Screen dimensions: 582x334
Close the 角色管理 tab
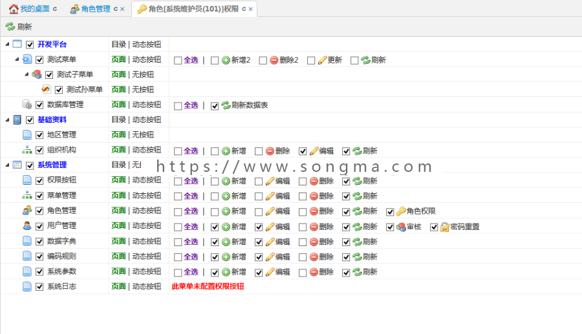tap(122, 9)
